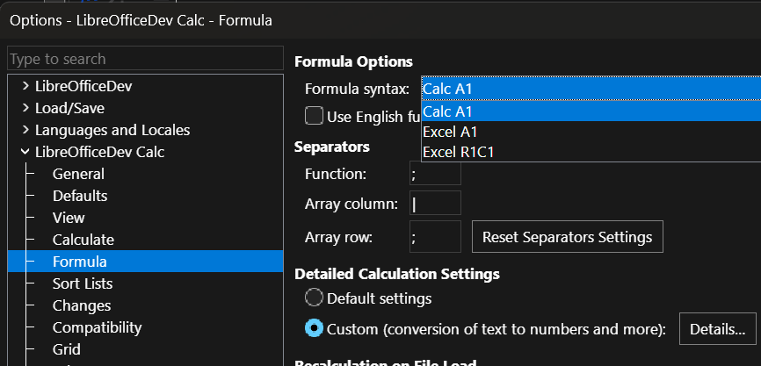This screenshot has height=366, width=761.
Task: Enable Use English function names checkbox
Action: [x=314, y=117]
